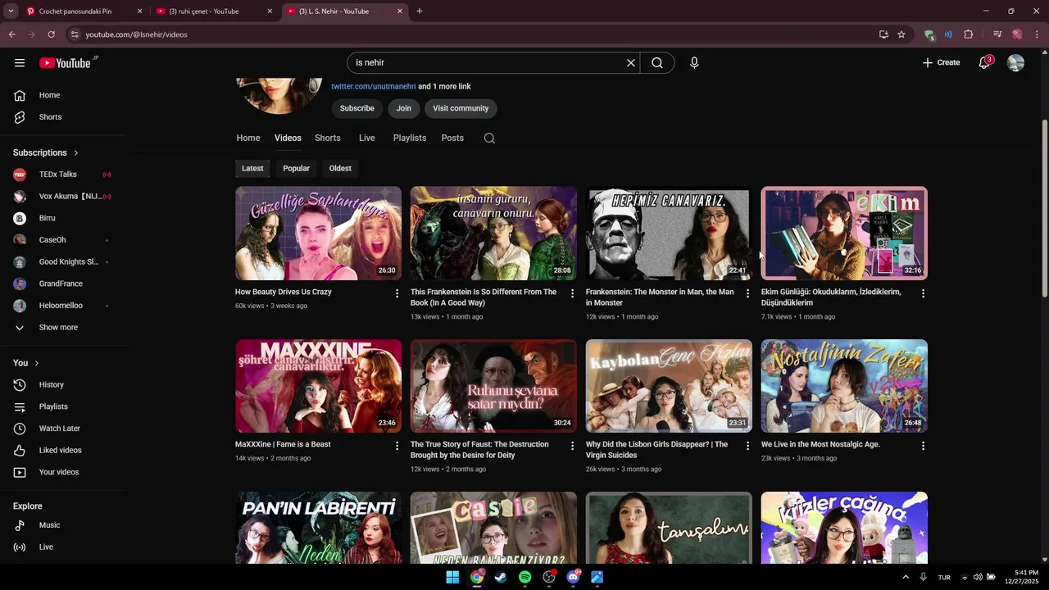Image resolution: width=1049 pixels, height=590 pixels.
Task: Select the Latest sort chip
Action: 252,169
